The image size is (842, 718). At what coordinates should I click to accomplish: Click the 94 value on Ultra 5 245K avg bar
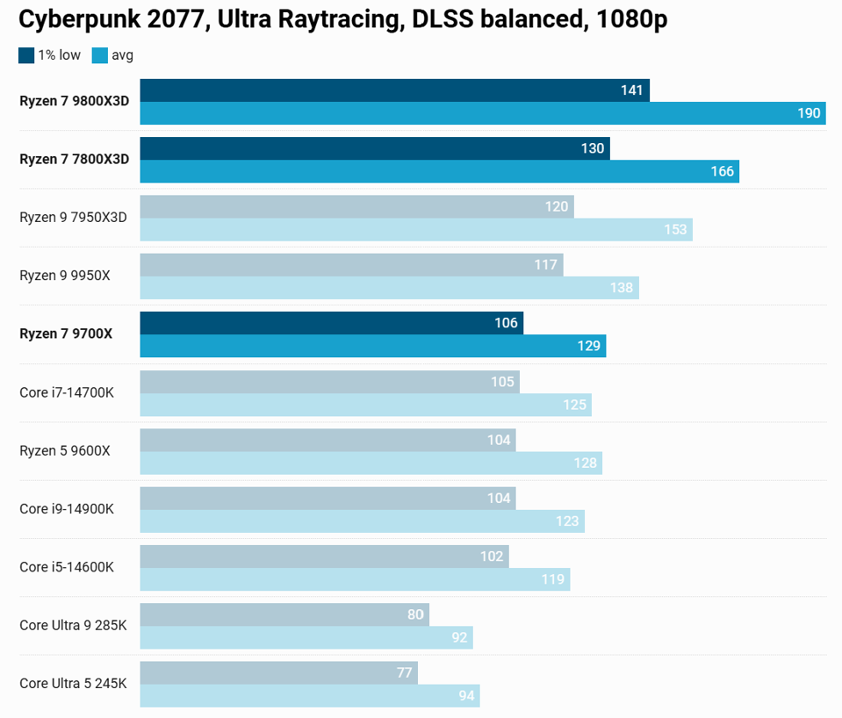[x=466, y=696]
